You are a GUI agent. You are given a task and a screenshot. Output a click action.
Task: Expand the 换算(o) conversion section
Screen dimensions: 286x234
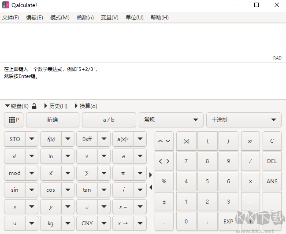tap(86, 106)
